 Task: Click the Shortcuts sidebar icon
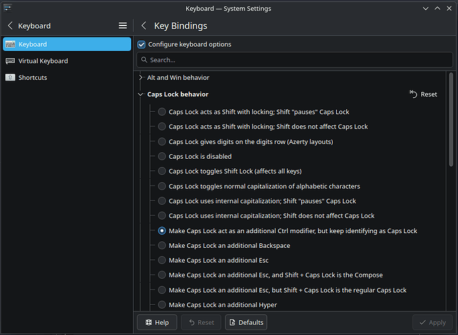pos(10,78)
